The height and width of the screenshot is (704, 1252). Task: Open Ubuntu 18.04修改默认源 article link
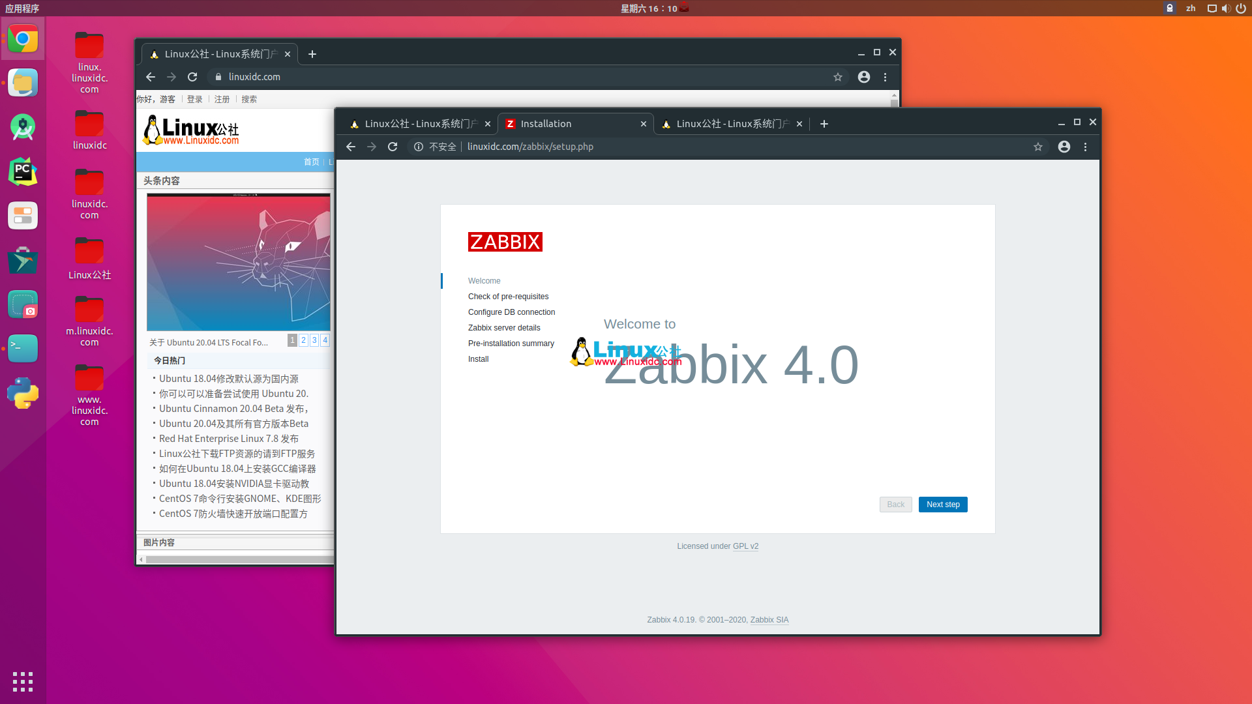(x=229, y=379)
